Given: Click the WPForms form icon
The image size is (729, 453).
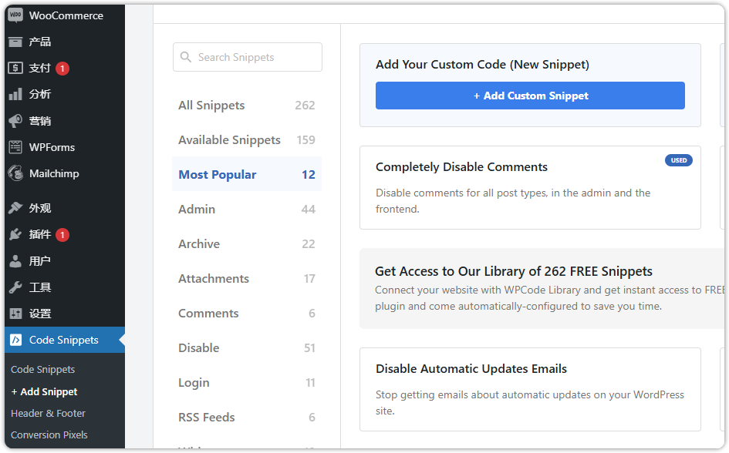Looking at the screenshot, I should (x=15, y=147).
